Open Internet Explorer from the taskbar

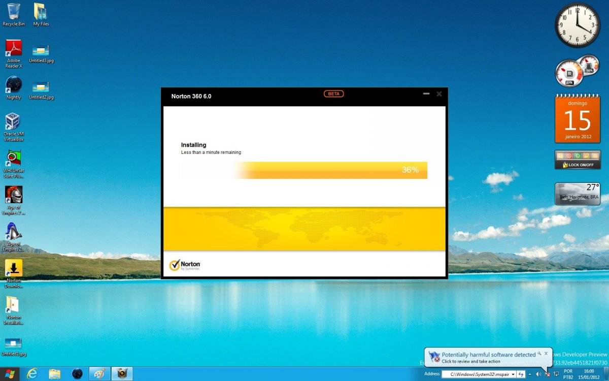tap(33, 374)
